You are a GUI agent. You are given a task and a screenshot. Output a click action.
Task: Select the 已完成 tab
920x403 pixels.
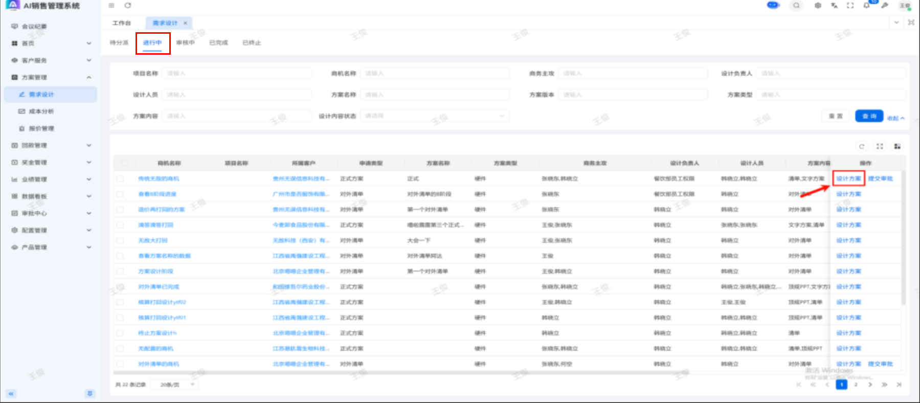[218, 42]
